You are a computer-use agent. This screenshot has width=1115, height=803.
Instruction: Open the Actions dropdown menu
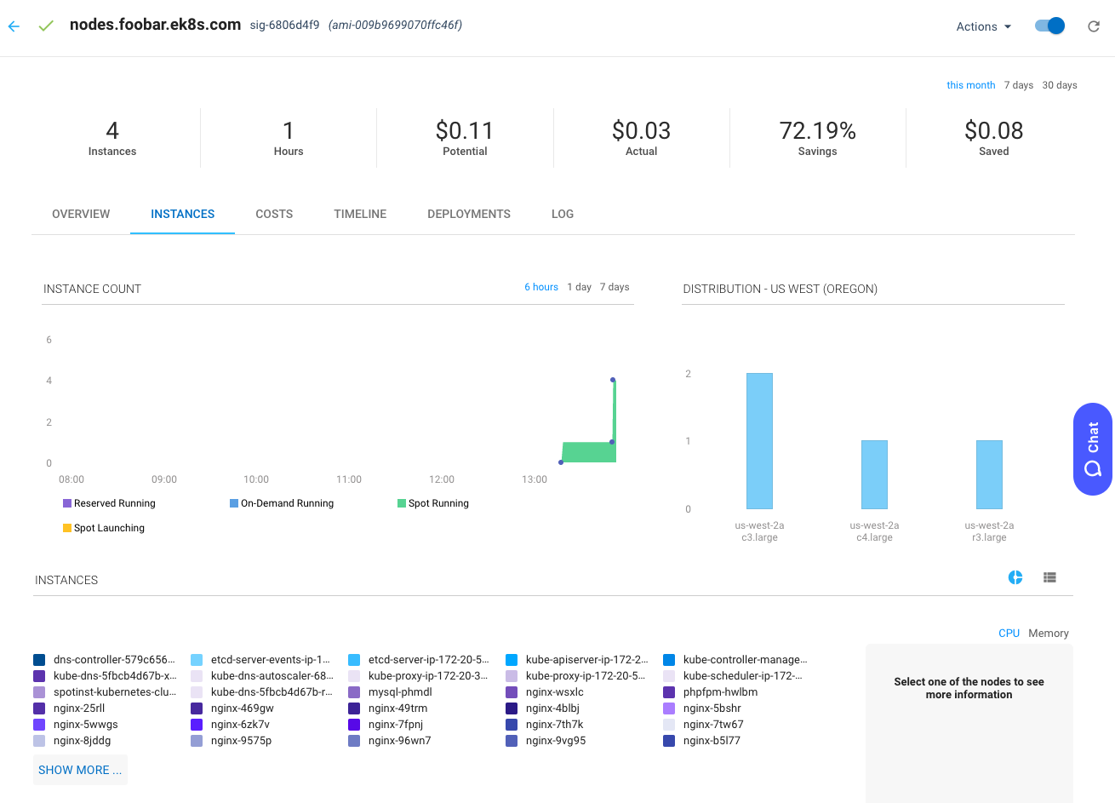click(x=983, y=26)
